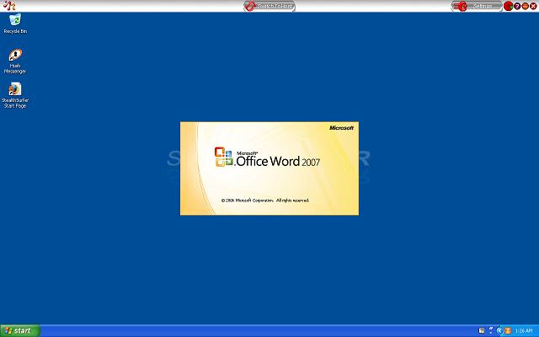Open the Recycle Bin desktop icon
Image resolution: width=539 pixels, height=337 pixels.
click(x=15, y=23)
